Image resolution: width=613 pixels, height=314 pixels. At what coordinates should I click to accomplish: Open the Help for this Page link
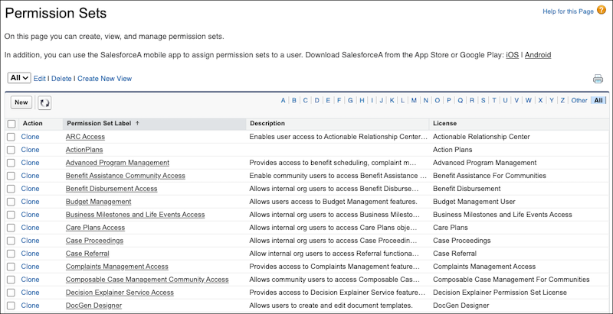click(x=568, y=11)
